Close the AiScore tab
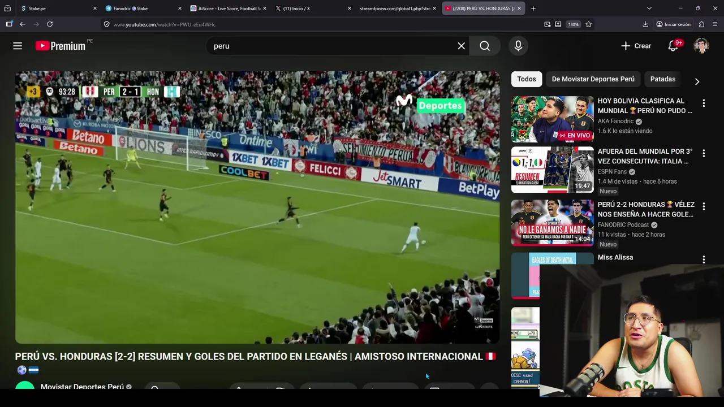 click(265, 8)
